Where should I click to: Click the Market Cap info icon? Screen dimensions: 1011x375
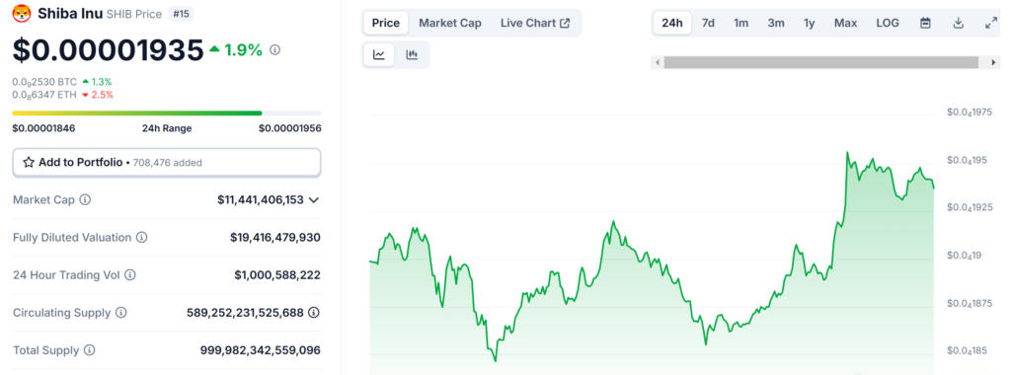(85, 199)
